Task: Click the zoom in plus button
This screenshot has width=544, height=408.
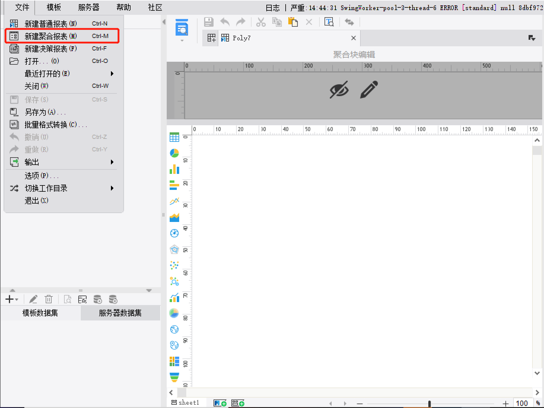Action: click(x=505, y=403)
